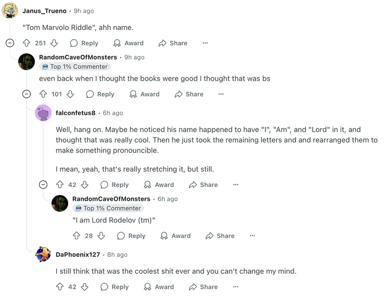
Task: Downvote DaPhoenix127's comment
Action: [x=84, y=287]
